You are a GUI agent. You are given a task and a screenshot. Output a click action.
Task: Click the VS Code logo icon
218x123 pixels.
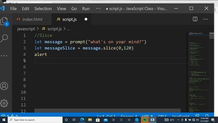[x=2, y=8]
